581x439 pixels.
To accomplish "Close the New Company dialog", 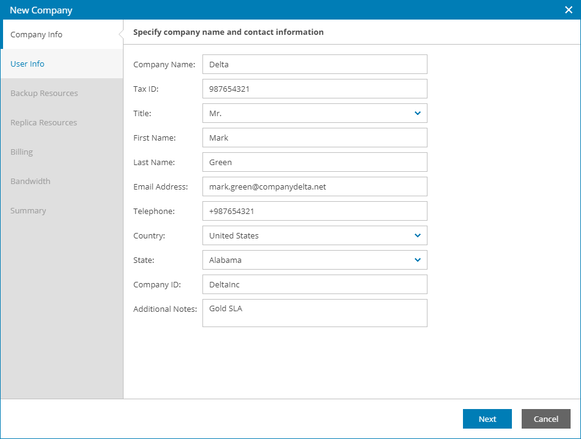I will [x=568, y=10].
